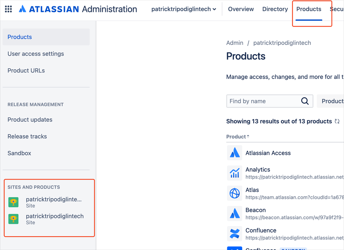Open the Atlassian Access product
344x250 pixels.
(268, 153)
